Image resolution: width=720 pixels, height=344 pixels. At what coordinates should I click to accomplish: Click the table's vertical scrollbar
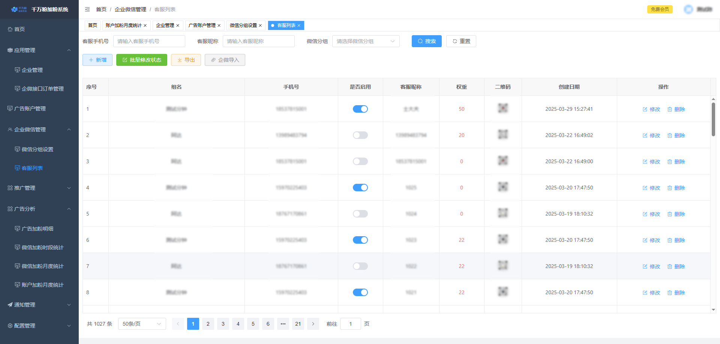pos(713,120)
